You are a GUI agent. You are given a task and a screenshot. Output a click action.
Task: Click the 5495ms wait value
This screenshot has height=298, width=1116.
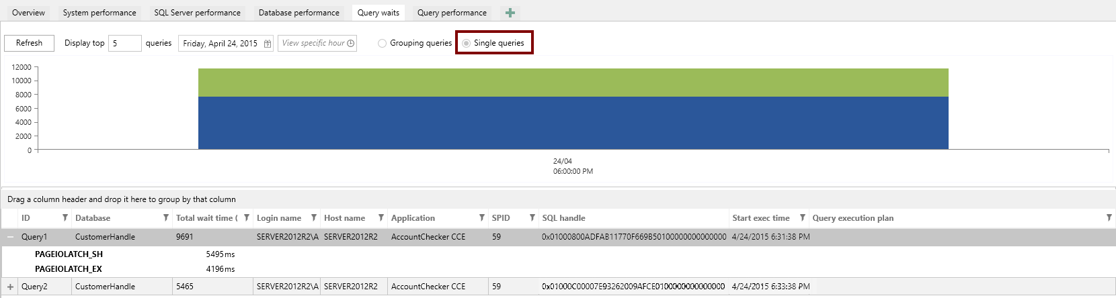coord(221,254)
